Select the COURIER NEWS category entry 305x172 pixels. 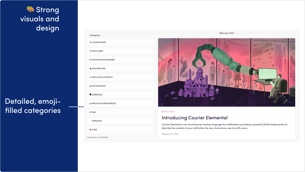tap(120, 42)
